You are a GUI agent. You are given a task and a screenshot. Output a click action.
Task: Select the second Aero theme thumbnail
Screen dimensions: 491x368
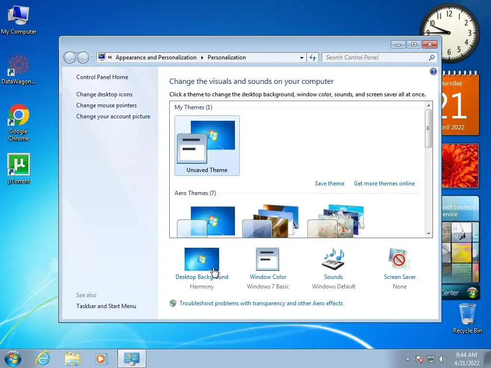pos(271,221)
